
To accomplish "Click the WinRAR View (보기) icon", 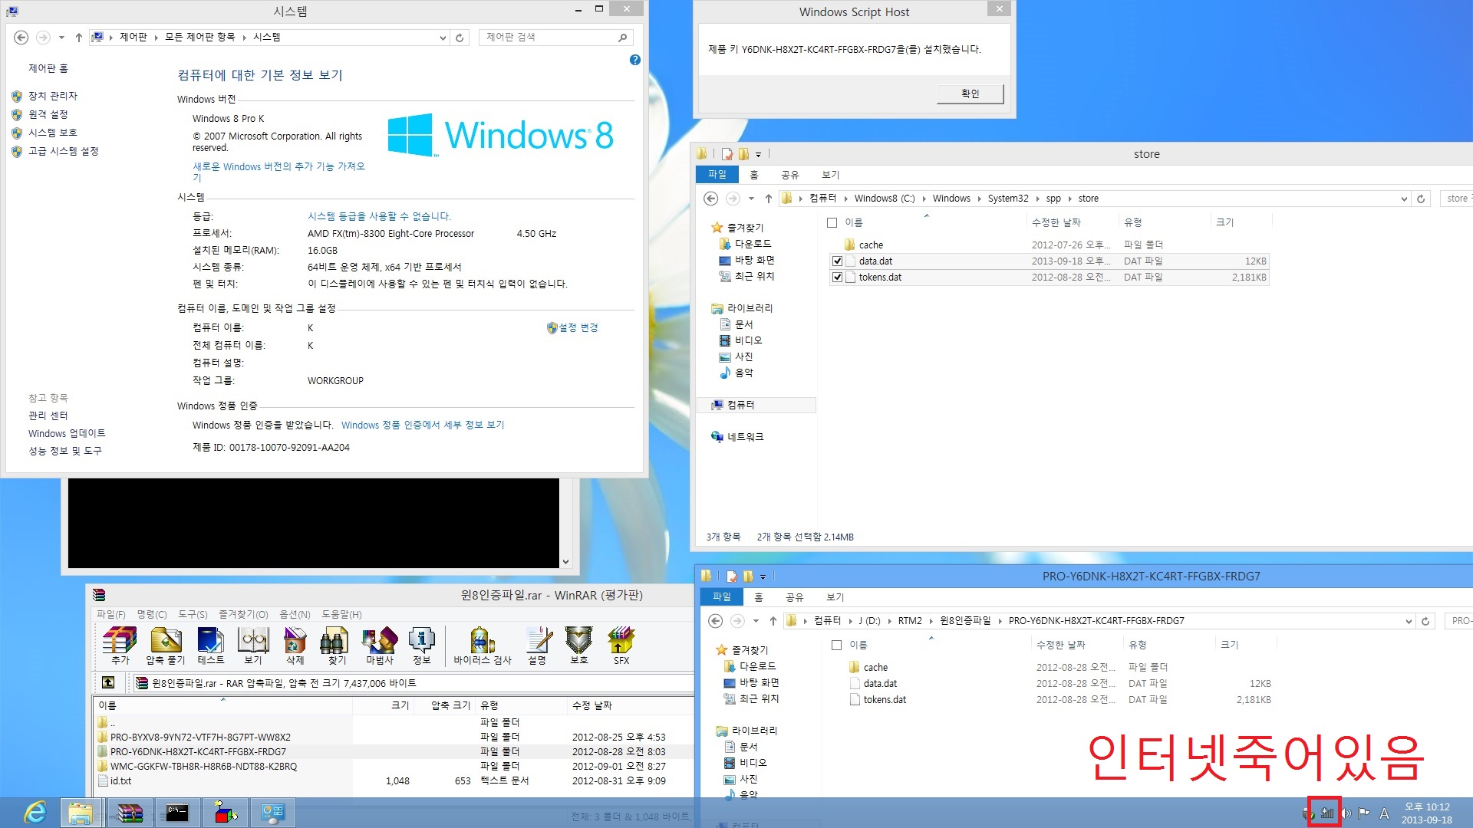I will pos(253,646).
